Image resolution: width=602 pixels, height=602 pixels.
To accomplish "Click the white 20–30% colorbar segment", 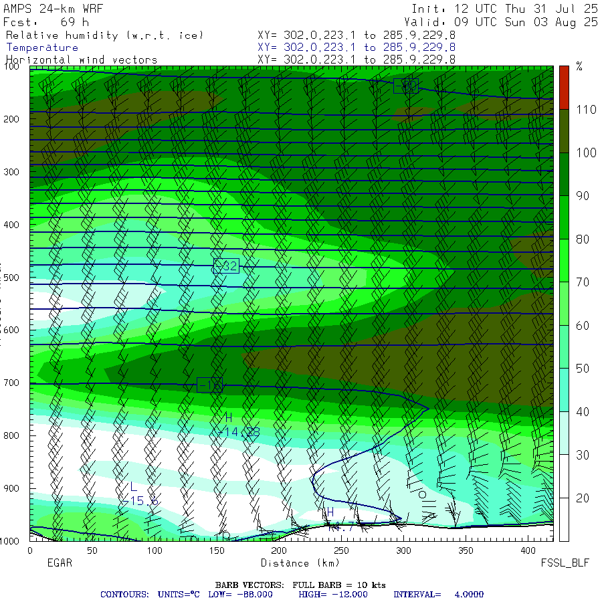I will pos(564,476).
